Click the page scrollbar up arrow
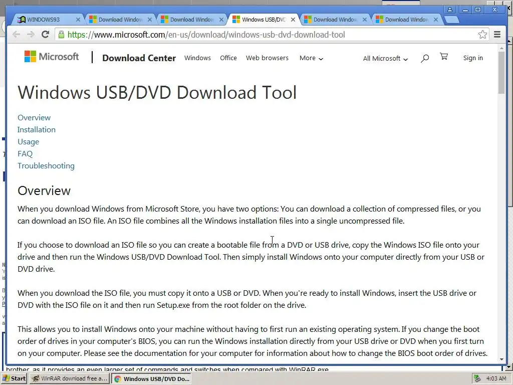Screen dimensions: 513x385 (501, 48)
